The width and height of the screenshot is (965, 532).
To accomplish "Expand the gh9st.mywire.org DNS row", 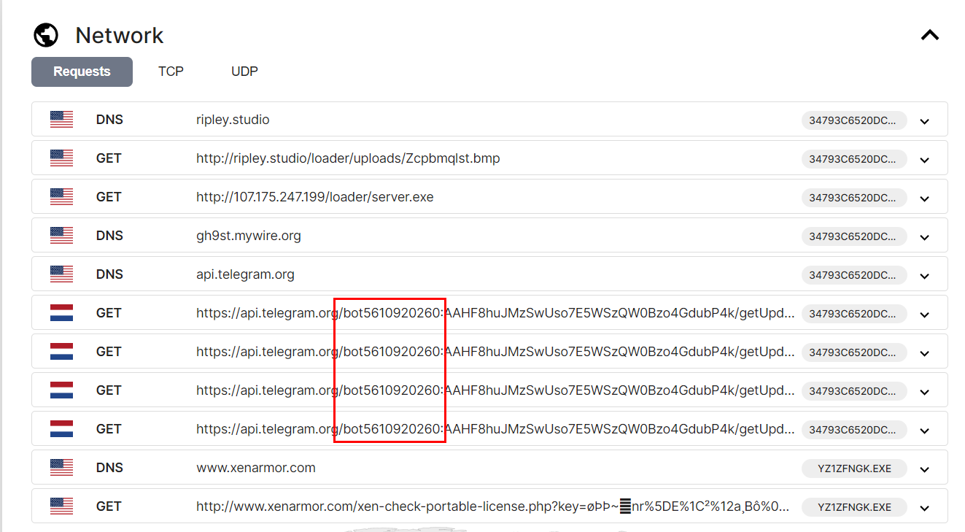I will click(x=925, y=237).
